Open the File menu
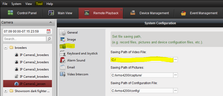The width and height of the screenshot is (223, 96). click(5, 4)
